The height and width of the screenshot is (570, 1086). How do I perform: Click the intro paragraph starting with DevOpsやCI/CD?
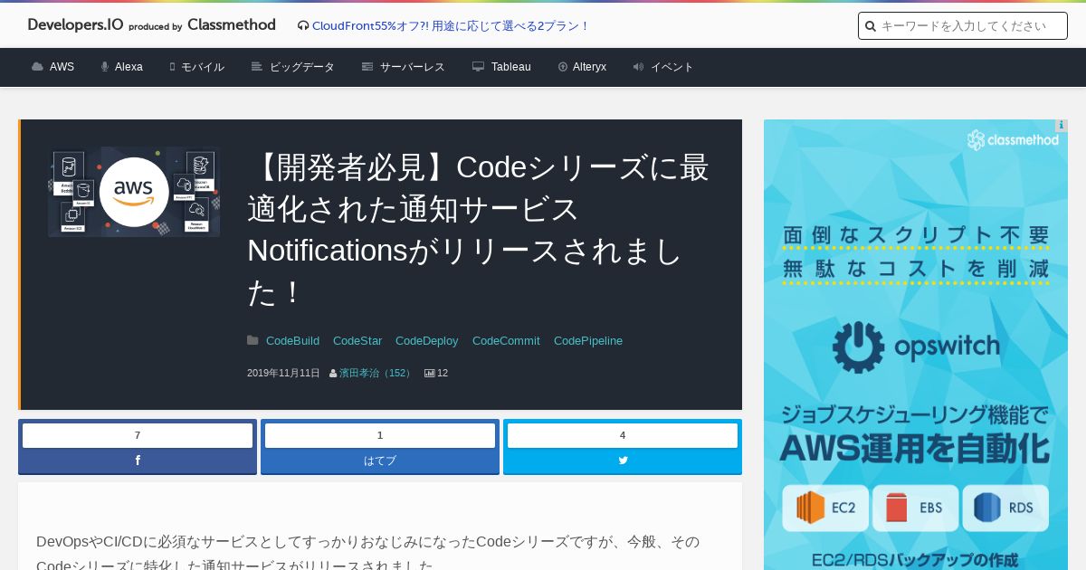coord(368,553)
